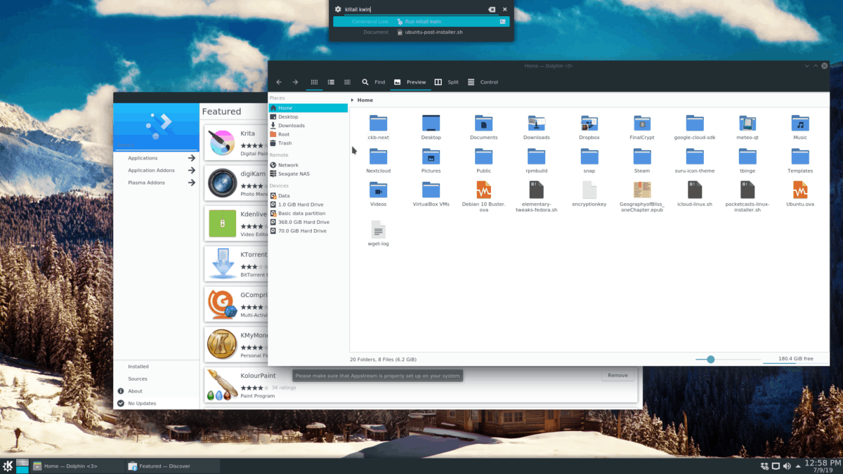Select the Steam folder icon
Image resolution: width=843 pixels, height=474 pixels.
tap(642, 157)
